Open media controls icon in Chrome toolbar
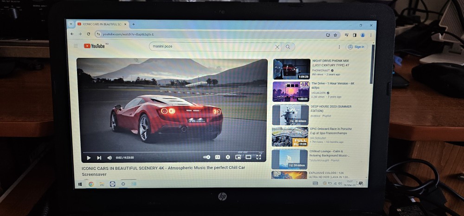 click(x=347, y=35)
